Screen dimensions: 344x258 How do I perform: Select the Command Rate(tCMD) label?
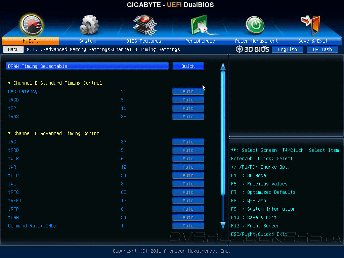click(32, 225)
